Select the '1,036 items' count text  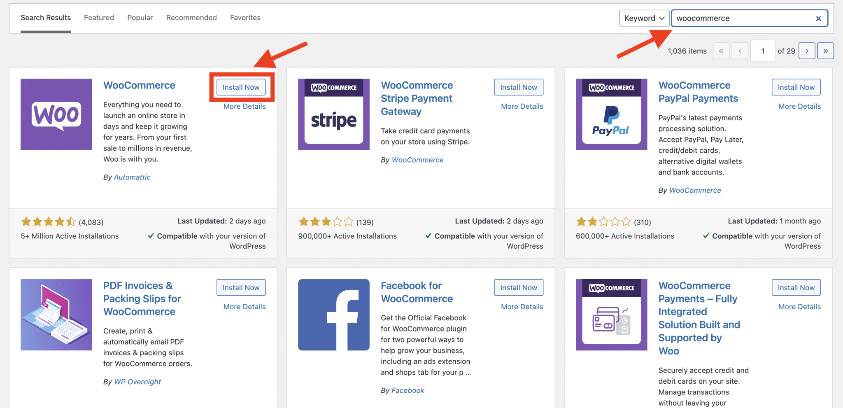pyautogui.click(x=687, y=51)
